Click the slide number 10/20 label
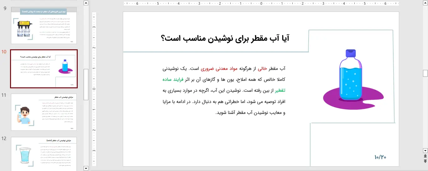Image resolution: width=428 pixels, height=171 pixels. pos(380,157)
